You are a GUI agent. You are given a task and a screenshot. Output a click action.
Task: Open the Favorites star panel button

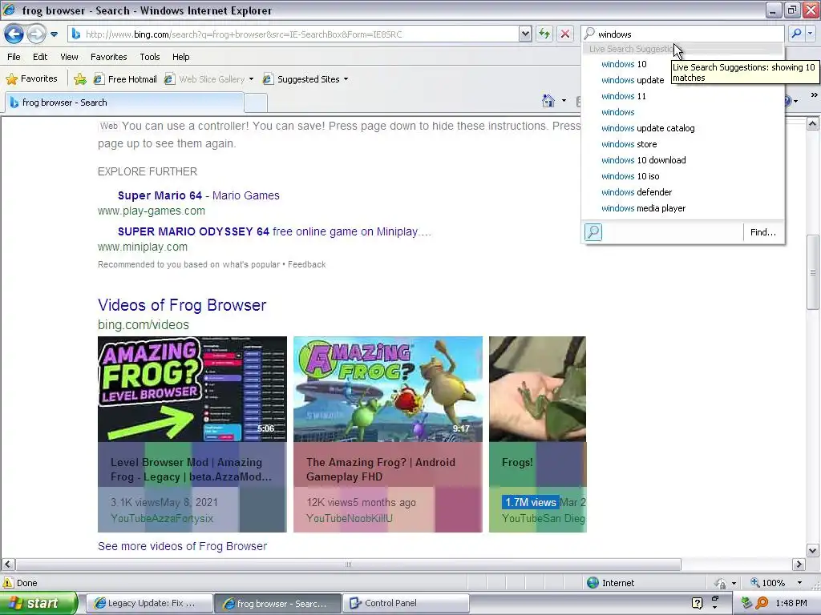pos(31,79)
